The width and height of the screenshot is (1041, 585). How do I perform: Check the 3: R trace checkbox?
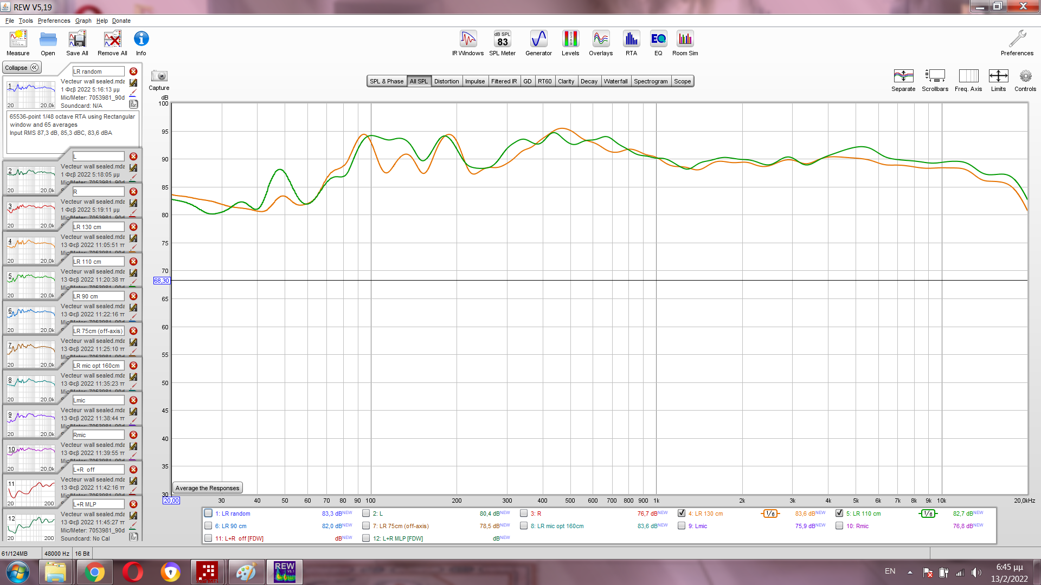[524, 513]
